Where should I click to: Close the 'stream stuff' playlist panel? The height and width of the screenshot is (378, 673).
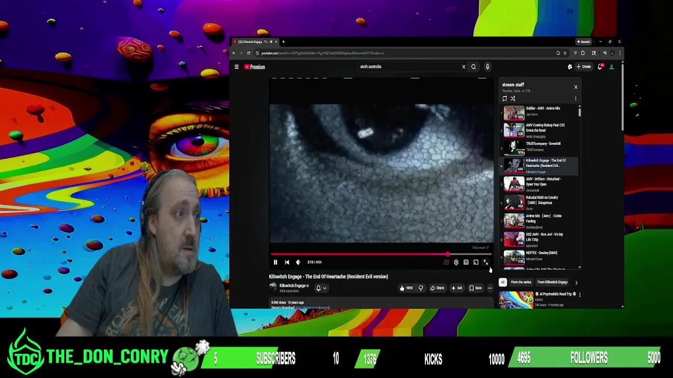576,87
